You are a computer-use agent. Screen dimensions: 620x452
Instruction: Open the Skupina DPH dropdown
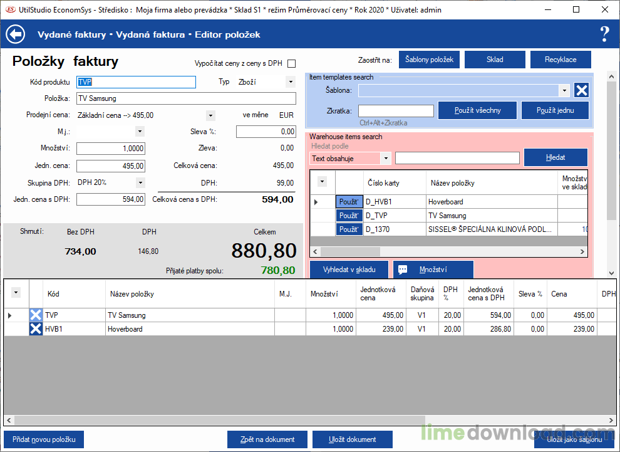point(140,182)
